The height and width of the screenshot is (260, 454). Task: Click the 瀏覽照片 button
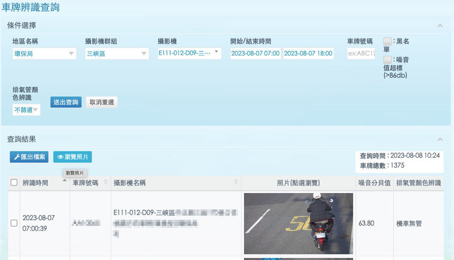click(73, 157)
